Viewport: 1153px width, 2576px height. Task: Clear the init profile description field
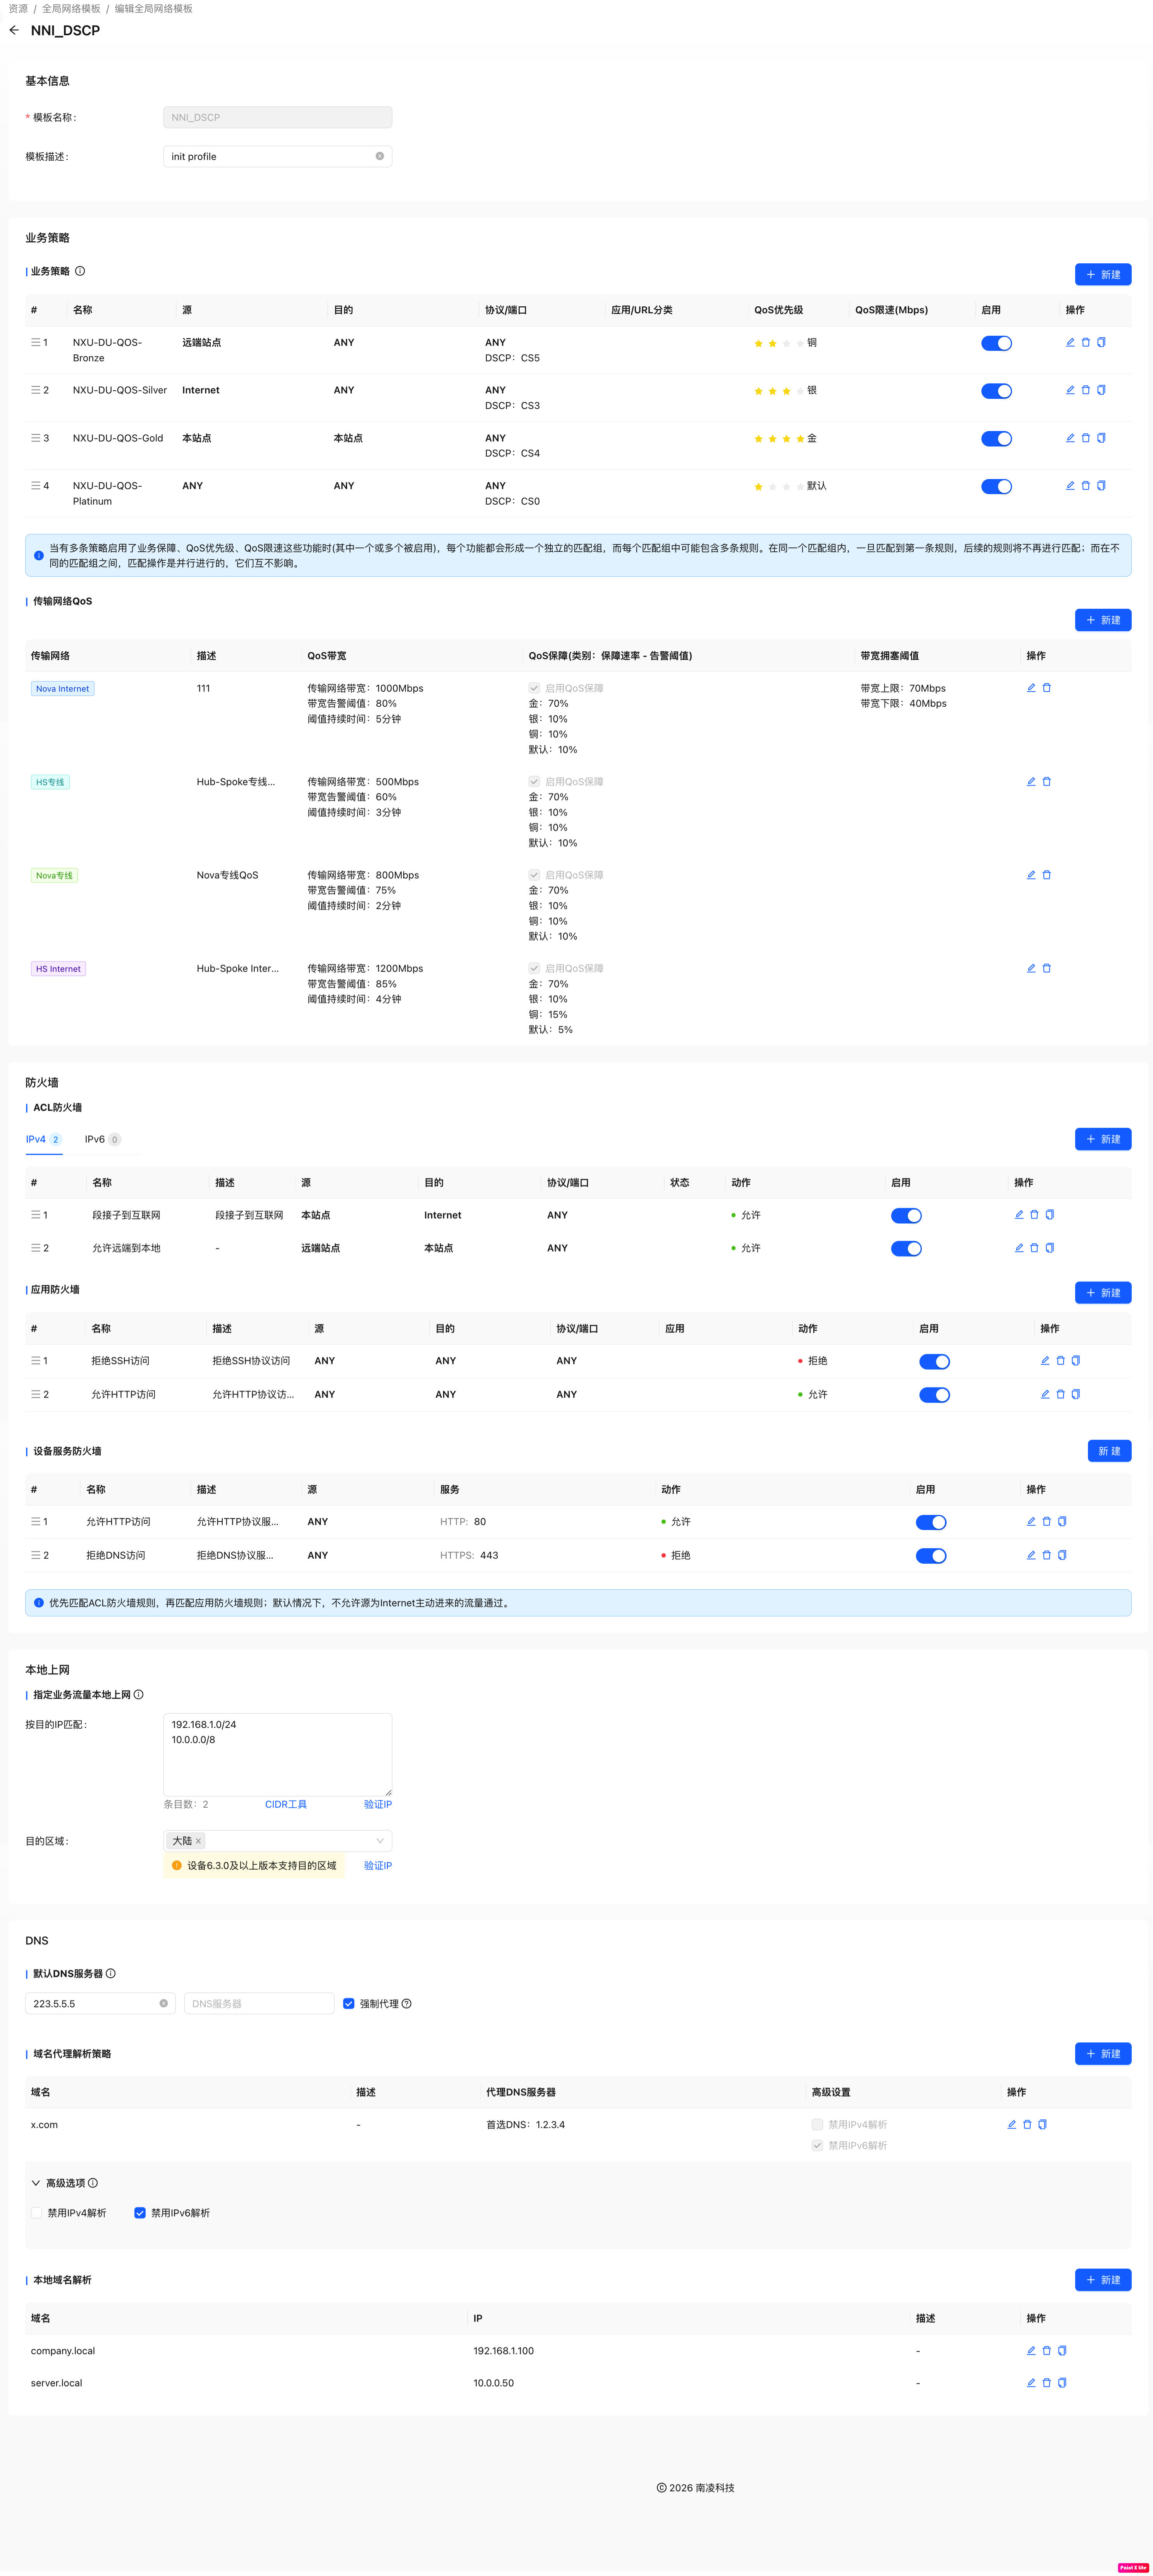[380, 156]
